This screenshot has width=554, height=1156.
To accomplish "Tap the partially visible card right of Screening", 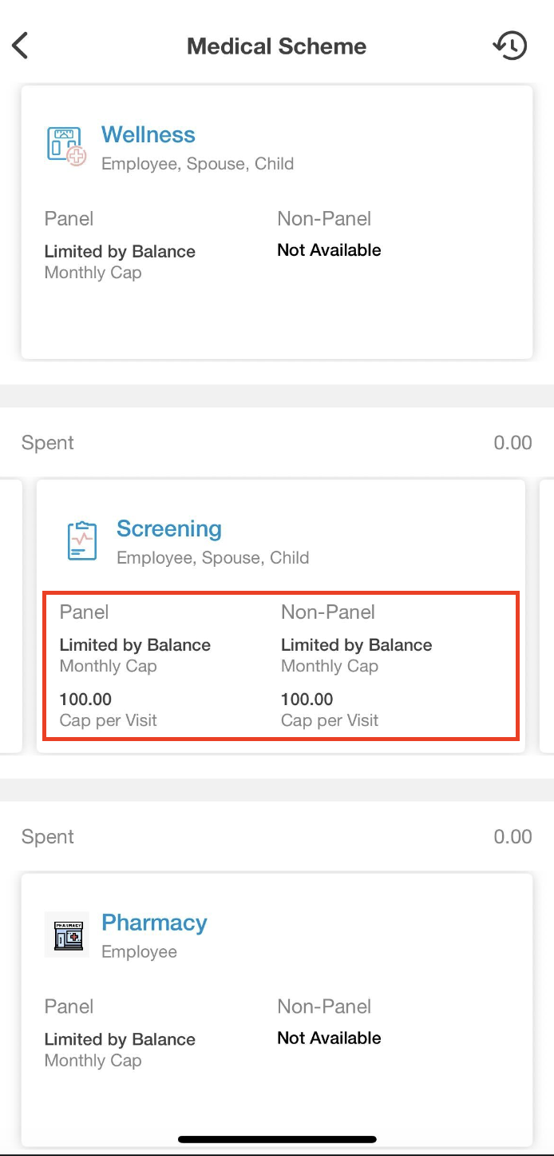I will click(x=547, y=616).
